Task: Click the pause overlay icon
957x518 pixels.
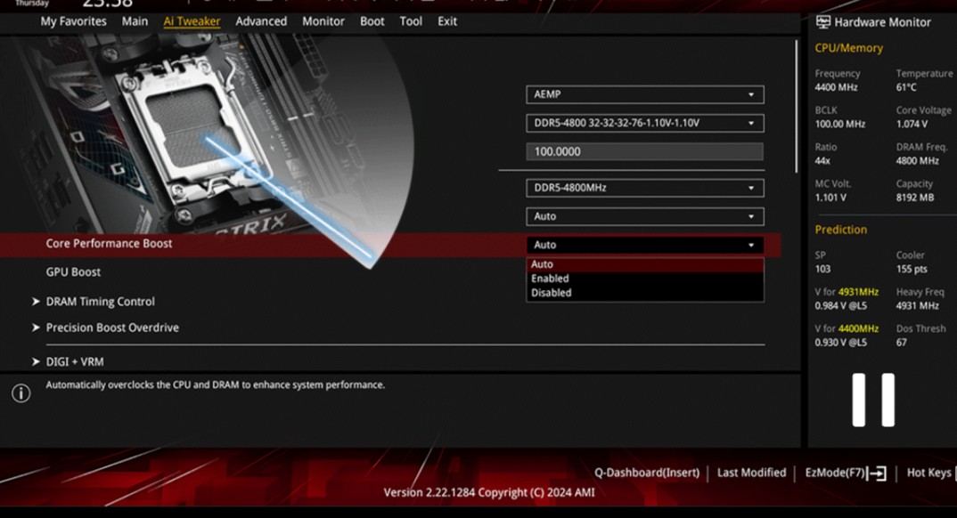Action: coord(873,400)
